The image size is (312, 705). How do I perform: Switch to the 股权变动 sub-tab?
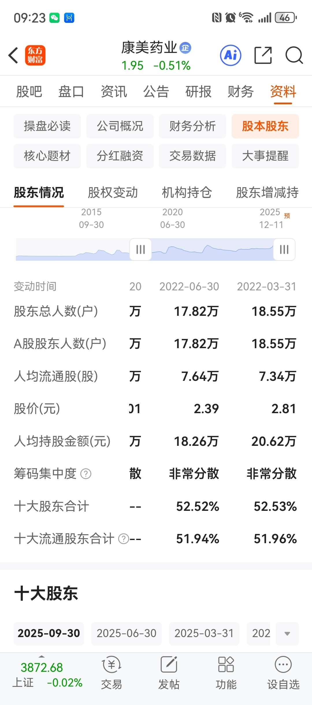[x=113, y=192]
